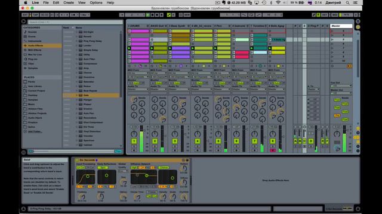Image resolution: width=382 pixels, height=214 pixels.
Task: Toggle the armed record button on track 8
Action: coord(273,150)
